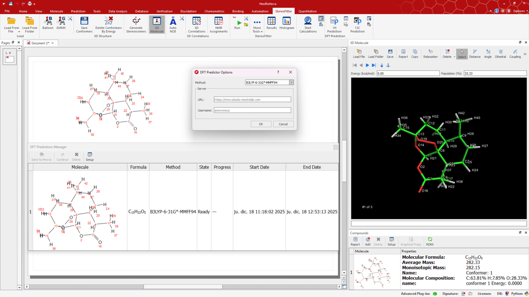Click Start Calculations icon
This screenshot has width=529, height=297.
tap(308, 25)
